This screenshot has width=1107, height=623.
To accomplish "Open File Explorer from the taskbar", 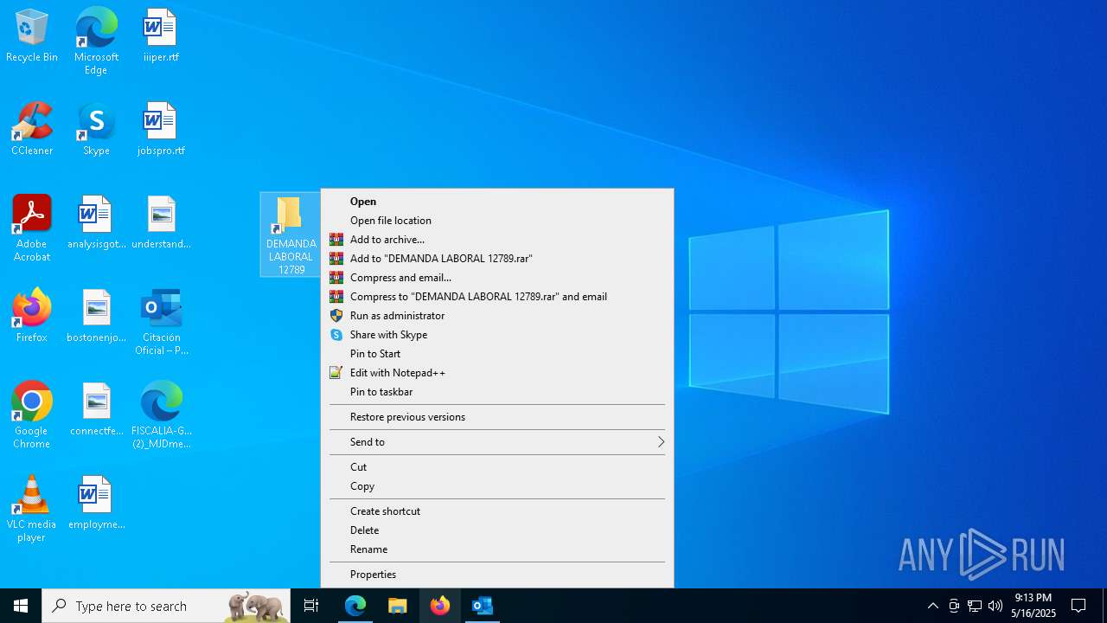I will [397, 606].
